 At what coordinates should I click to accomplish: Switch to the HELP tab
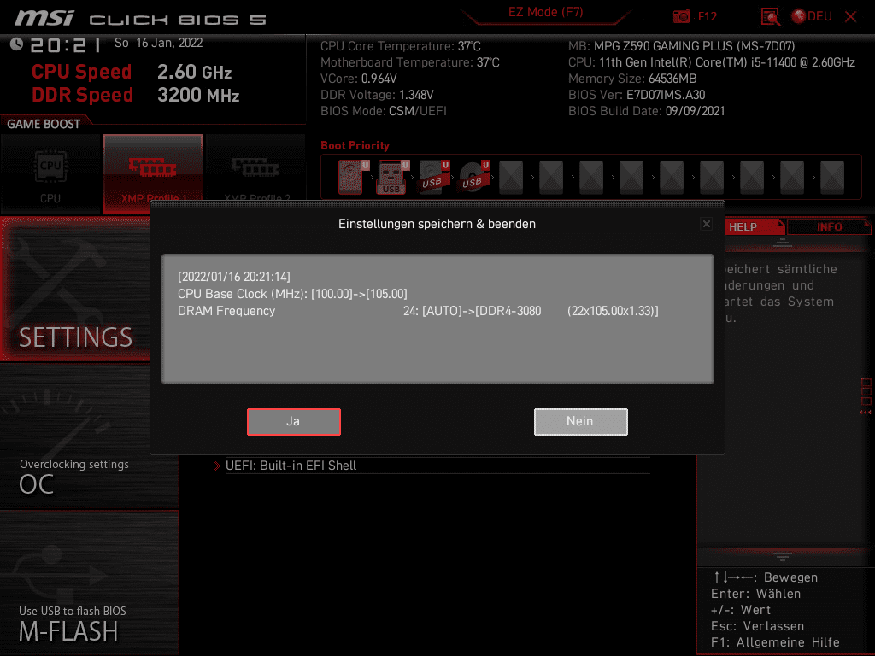pyautogui.click(x=755, y=226)
